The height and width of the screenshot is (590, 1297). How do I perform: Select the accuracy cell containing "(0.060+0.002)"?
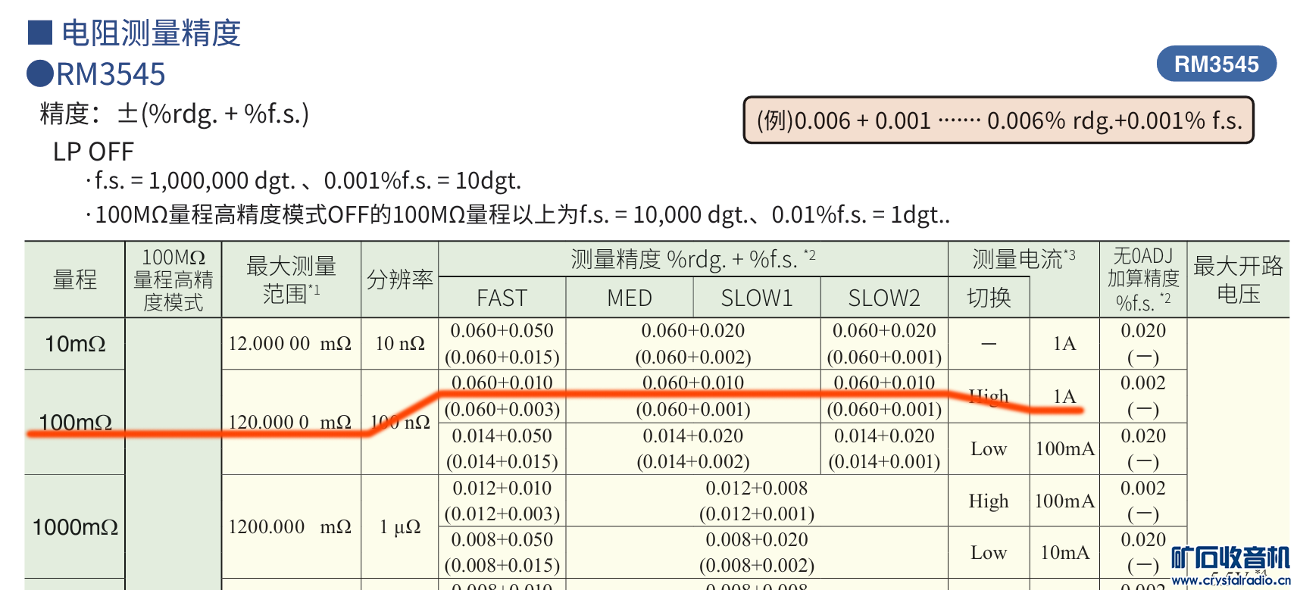click(693, 344)
